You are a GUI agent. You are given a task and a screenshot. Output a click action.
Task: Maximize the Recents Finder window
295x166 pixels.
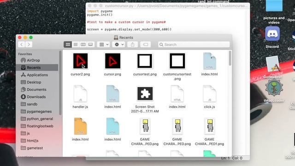(31, 37)
